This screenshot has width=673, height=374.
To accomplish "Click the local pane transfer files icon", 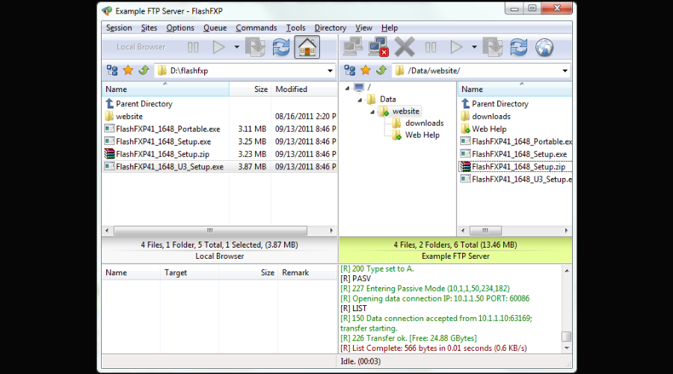I will pos(256,47).
